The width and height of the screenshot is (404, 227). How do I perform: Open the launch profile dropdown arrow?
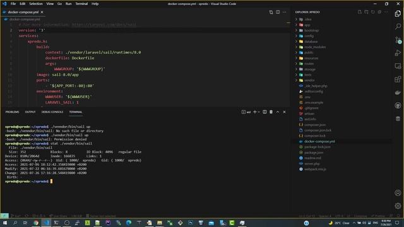(259, 112)
